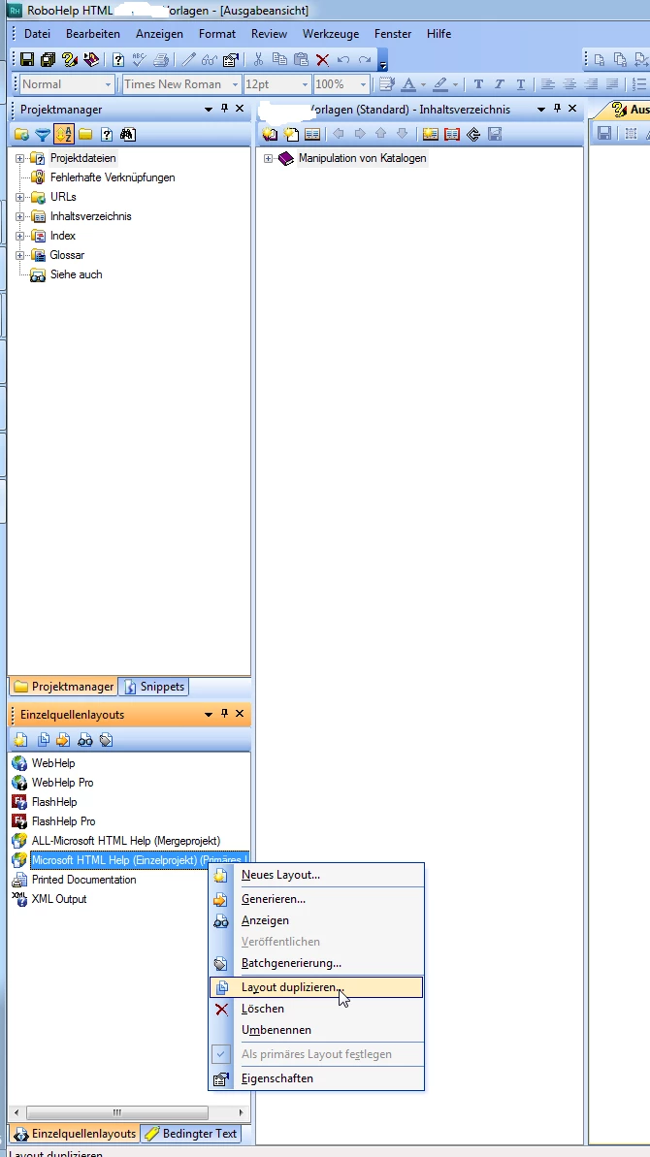Expand the Glossar tree node
This screenshot has height=1157, width=650.
click(x=20, y=255)
